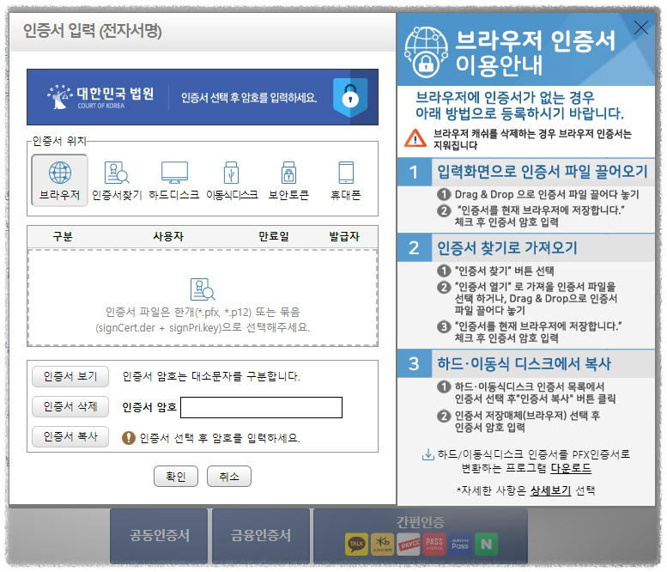The width and height of the screenshot is (667, 572).
Task: Open 인증서찾기 certificate finder
Action: click(117, 180)
